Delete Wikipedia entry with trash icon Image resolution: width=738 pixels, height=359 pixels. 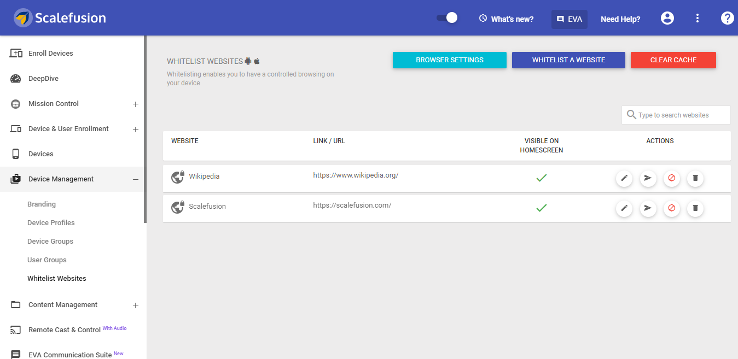click(x=695, y=178)
